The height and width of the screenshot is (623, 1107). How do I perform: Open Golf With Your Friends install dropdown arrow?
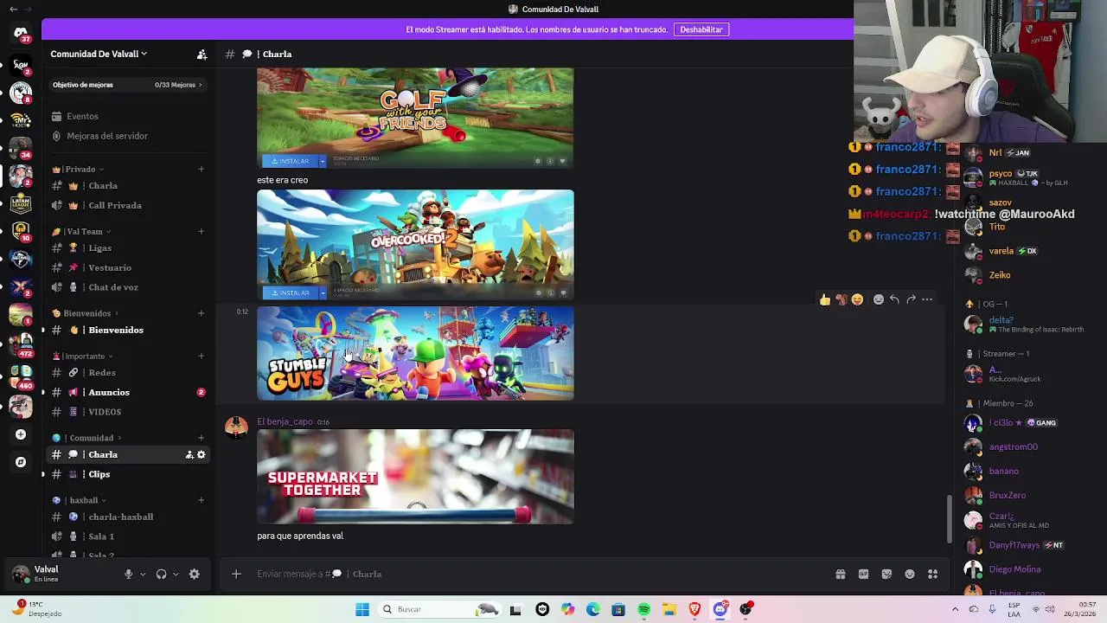pos(323,161)
